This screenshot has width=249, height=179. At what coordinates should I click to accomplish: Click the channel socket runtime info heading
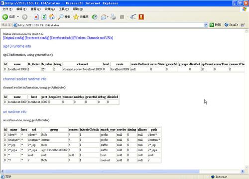click(24, 79)
